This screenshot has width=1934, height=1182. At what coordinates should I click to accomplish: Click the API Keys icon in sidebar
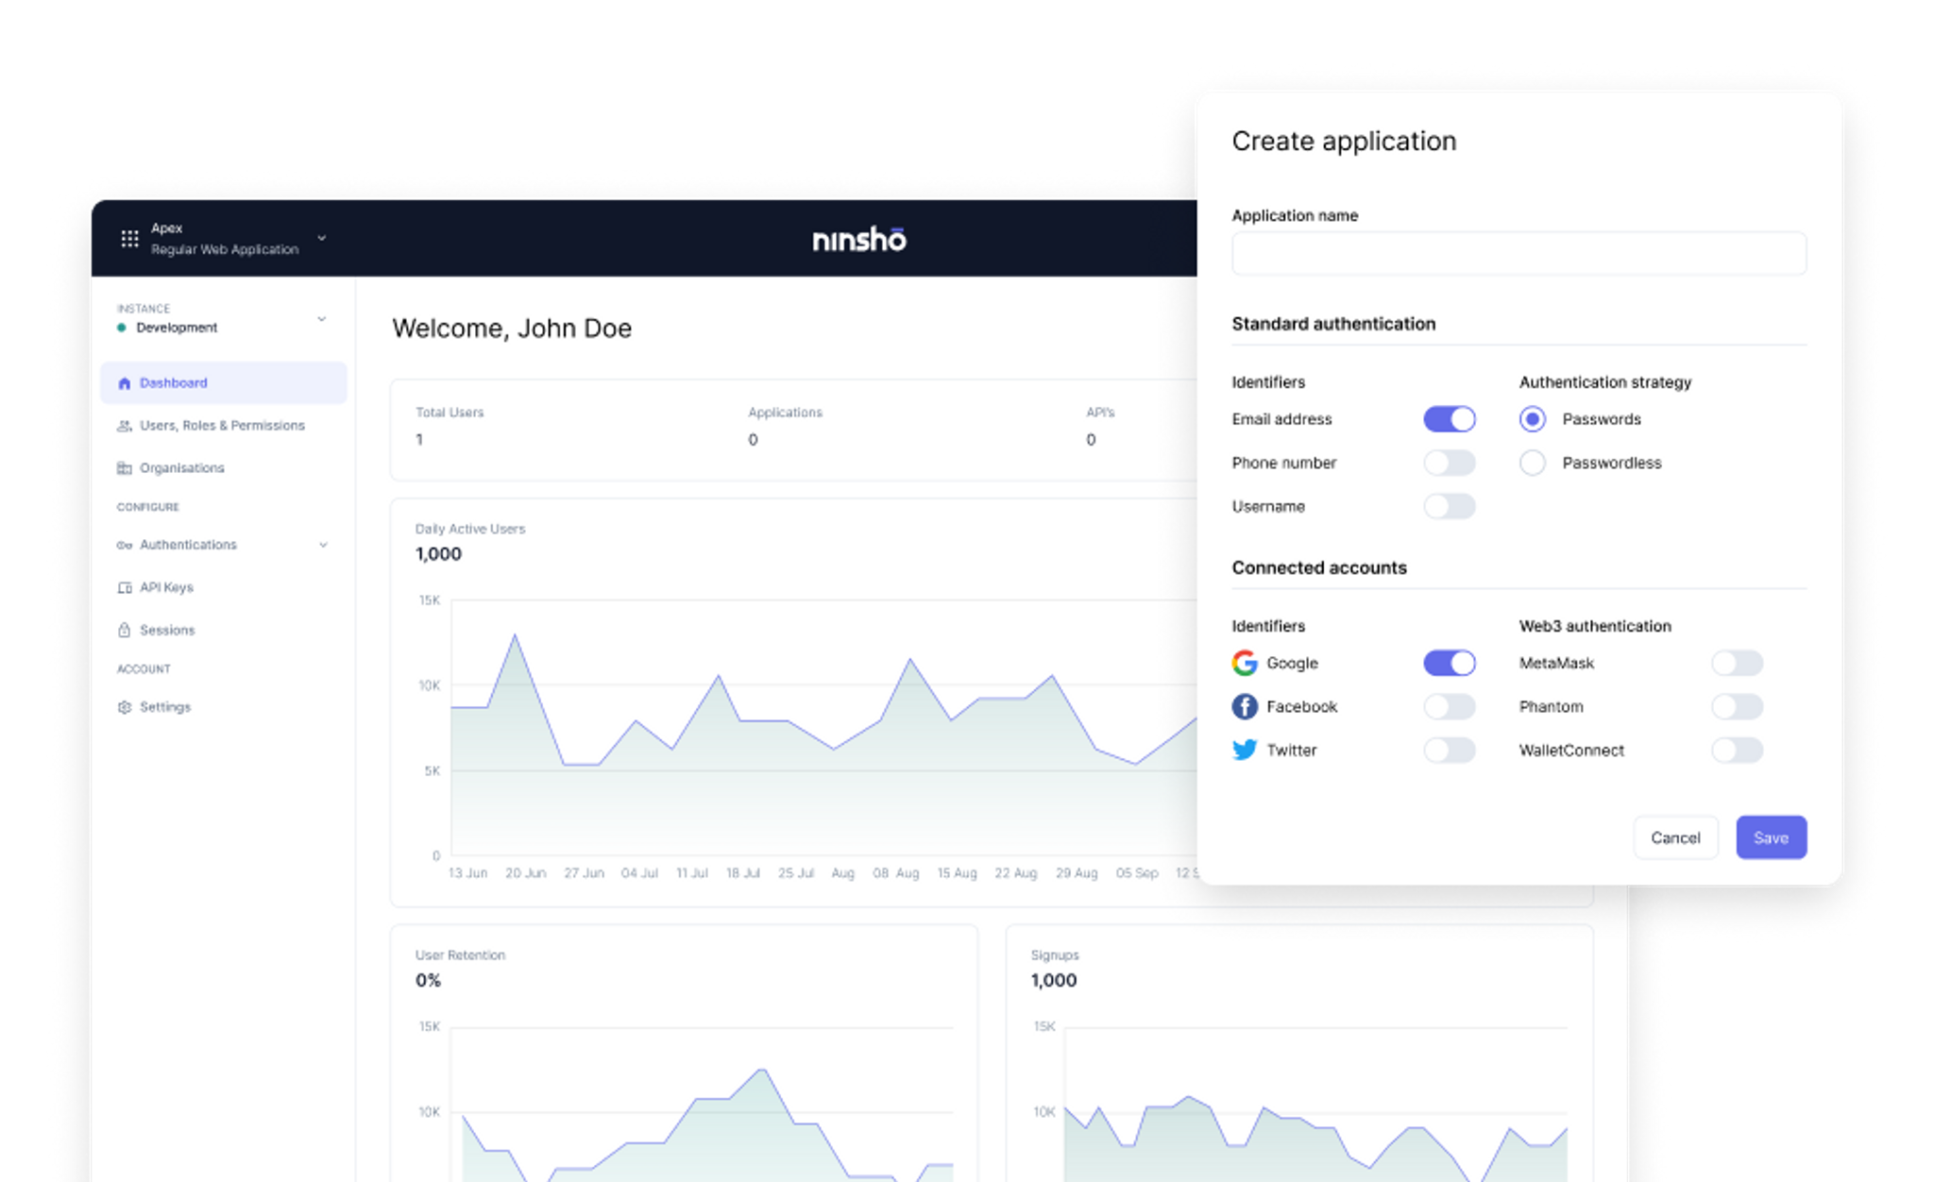124,587
